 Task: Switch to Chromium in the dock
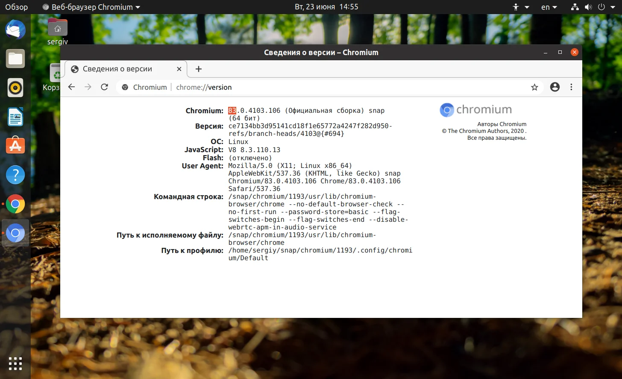[15, 233]
